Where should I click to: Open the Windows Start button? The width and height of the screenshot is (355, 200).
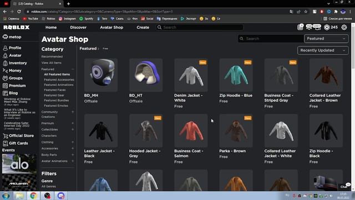tap(6, 196)
